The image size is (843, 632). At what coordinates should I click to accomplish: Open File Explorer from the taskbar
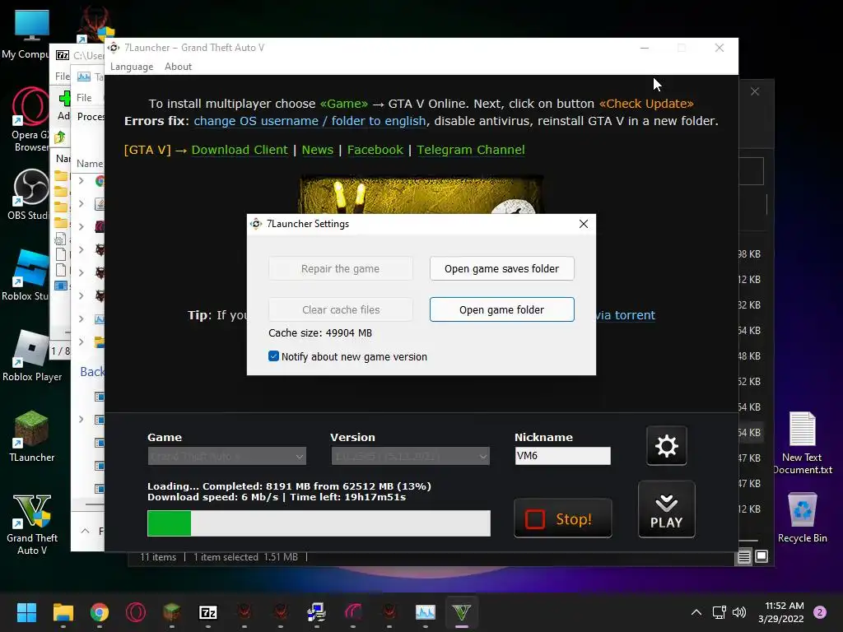click(x=63, y=612)
